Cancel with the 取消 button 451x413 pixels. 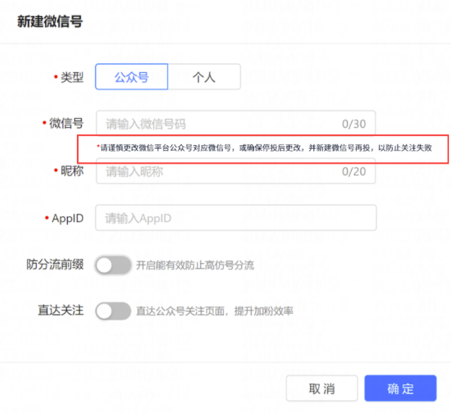coord(322,388)
